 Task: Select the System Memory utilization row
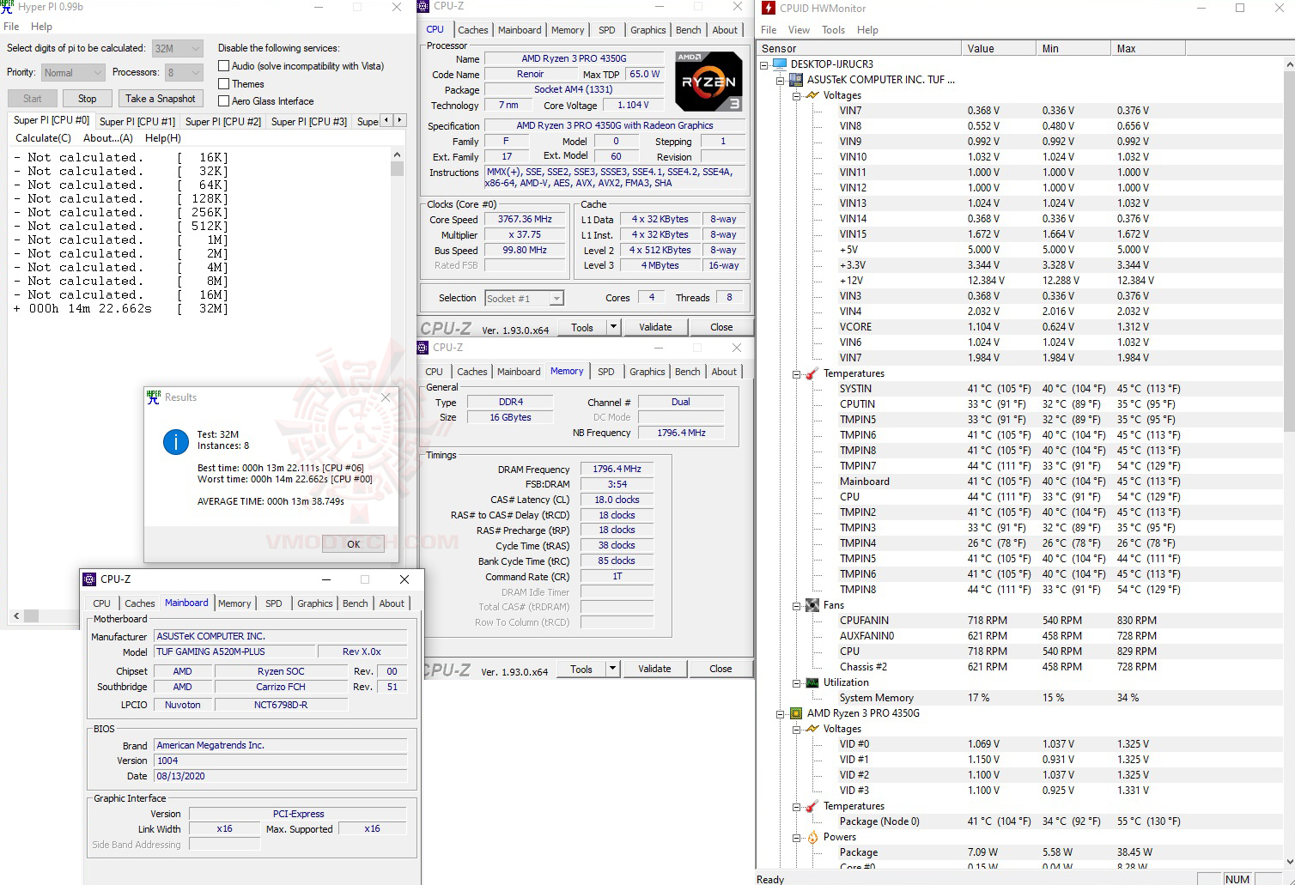pos(1018,698)
